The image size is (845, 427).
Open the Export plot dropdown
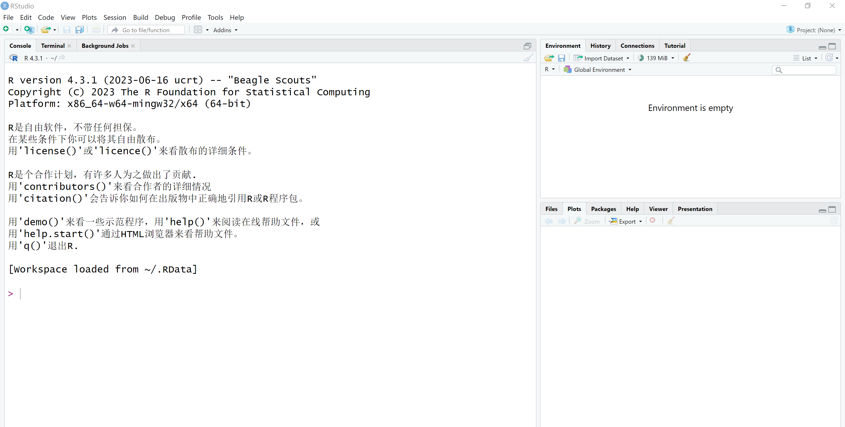[x=625, y=221]
